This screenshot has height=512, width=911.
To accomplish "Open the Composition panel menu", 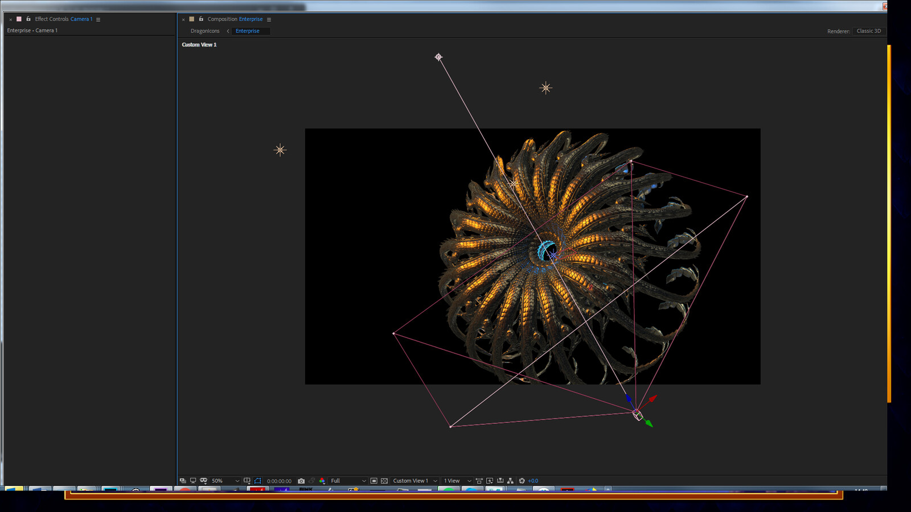I will pyautogui.click(x=269, y=19).
